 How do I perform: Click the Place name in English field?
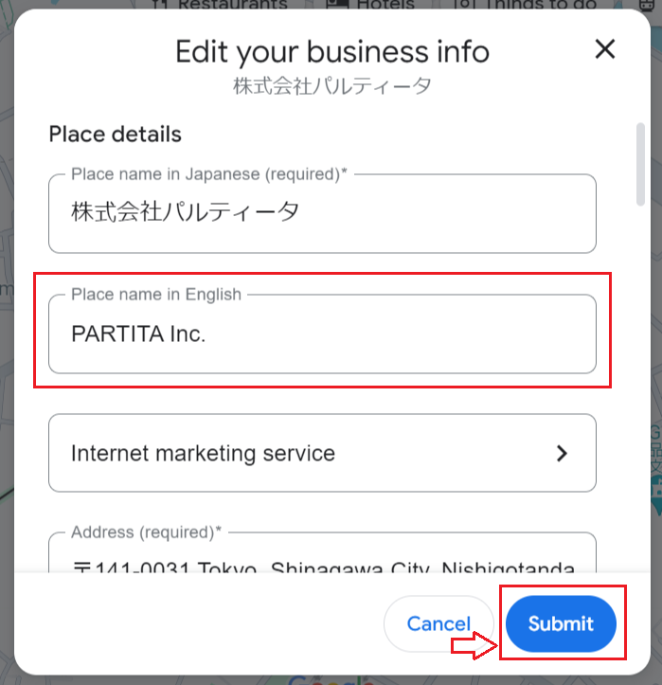pyautogui.click(x=322, y=333)
